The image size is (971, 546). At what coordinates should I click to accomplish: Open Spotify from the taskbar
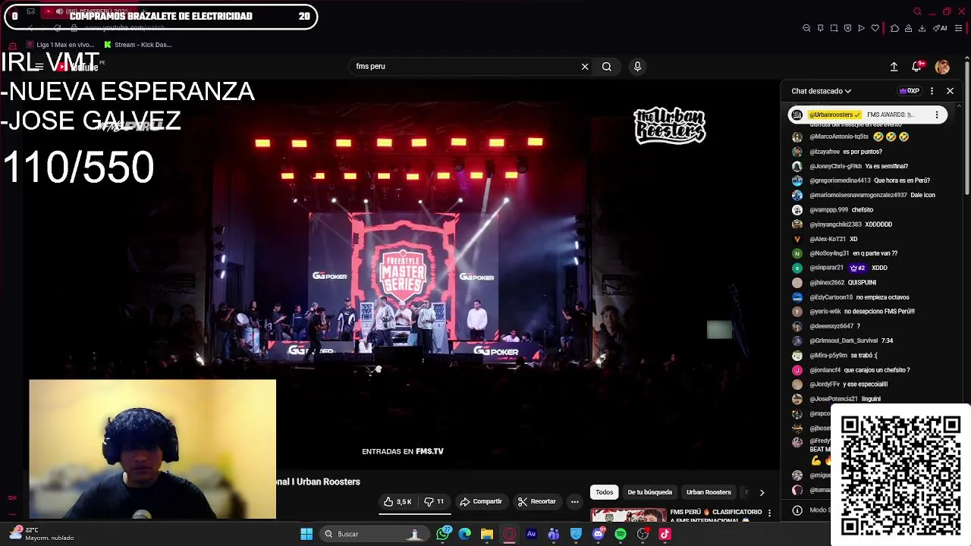(x=621, y=535)
